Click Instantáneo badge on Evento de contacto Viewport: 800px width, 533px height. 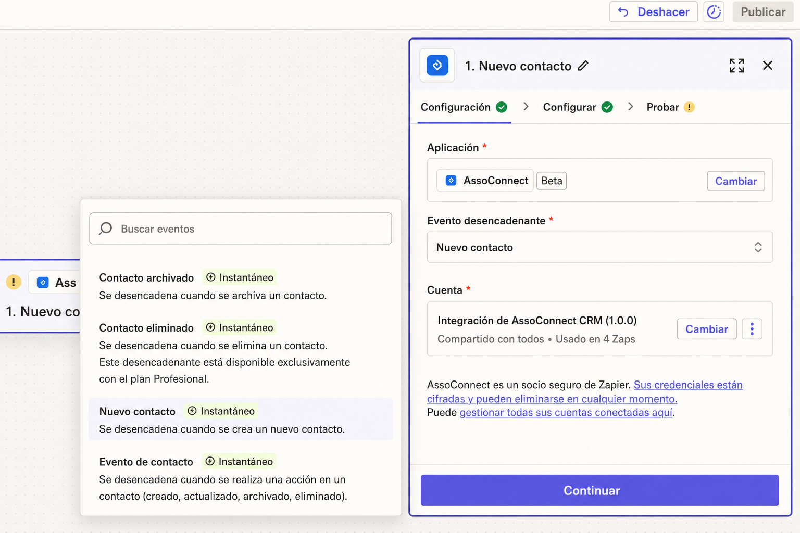[239, 462]
